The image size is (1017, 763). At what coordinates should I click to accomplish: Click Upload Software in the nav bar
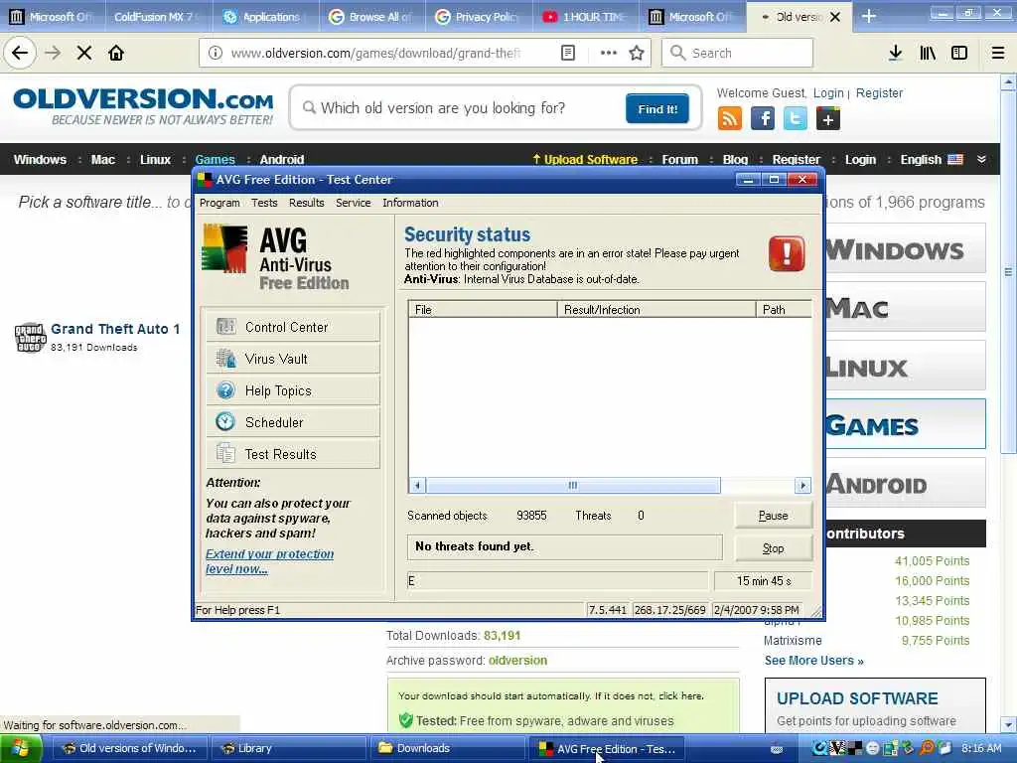585,160
